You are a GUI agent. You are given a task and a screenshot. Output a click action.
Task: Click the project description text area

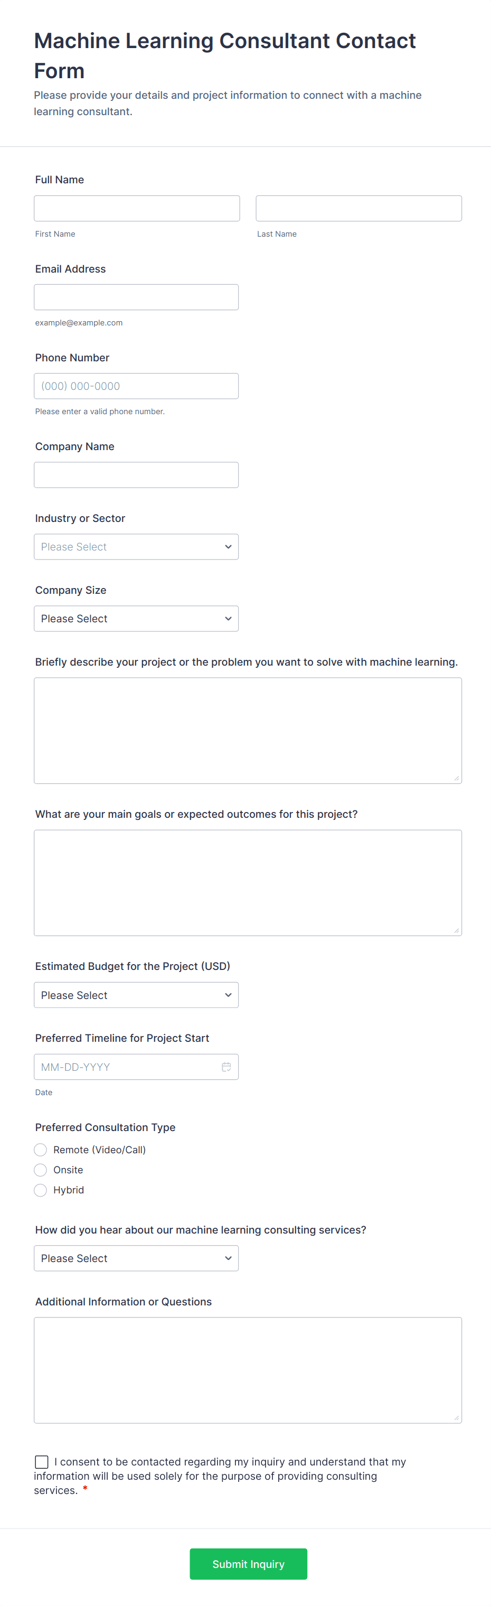(248, 730)
